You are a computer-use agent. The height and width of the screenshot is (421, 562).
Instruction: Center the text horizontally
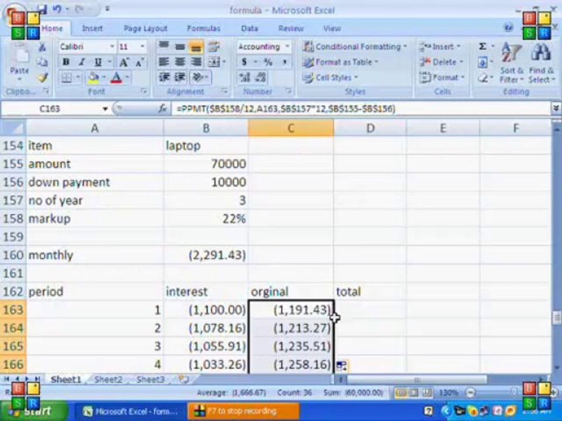click(180, 62)
